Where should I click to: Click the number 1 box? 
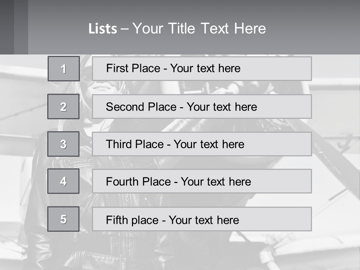(64, 68)
